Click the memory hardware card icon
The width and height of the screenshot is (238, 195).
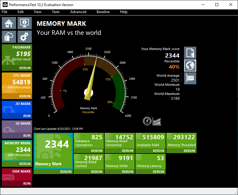click(x=190, y=78)
